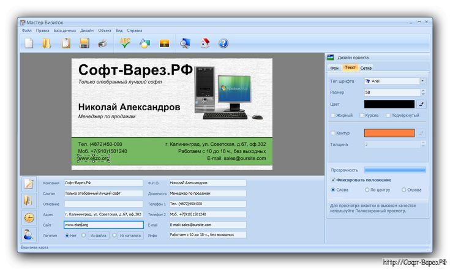
Task: Click the Инфо input field
Action: pyautogui.click(x=208, y=234)
